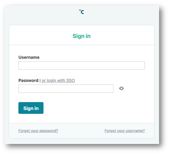Place cursor in the field beside the eye icon
The height and width of the screenshot is (155, 169).
(66, 89)
